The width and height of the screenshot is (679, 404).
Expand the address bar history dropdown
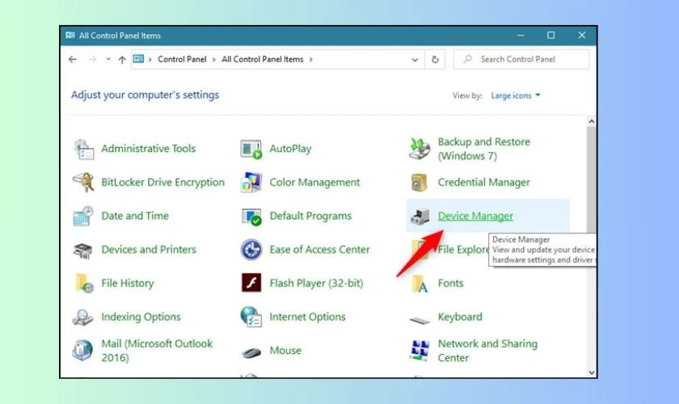click(x=415, y=60)
